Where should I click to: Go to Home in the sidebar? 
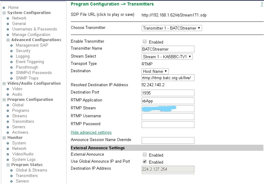pyautogui.click(x=13, y=7)
